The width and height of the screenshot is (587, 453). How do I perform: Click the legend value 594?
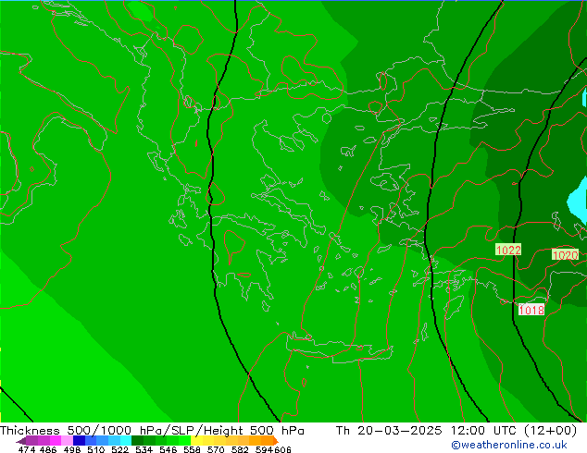[x=264, y=449]
